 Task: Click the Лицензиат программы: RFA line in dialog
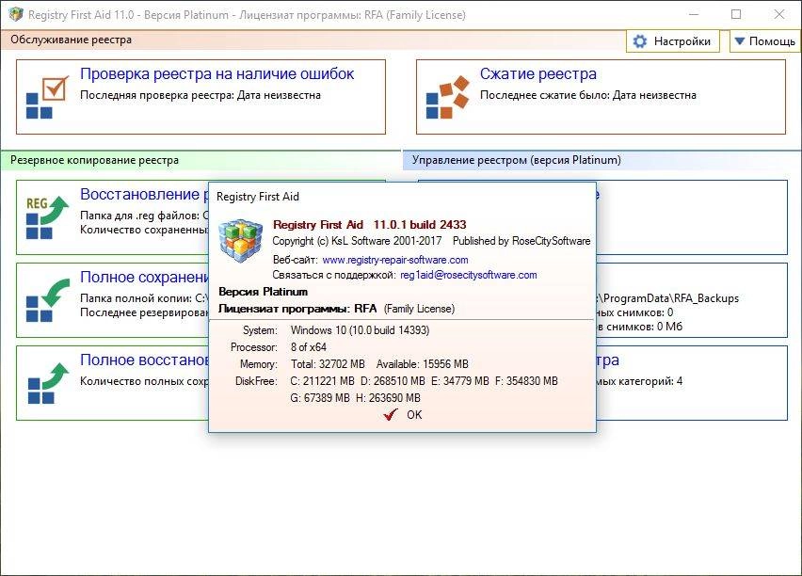(337, 309)
